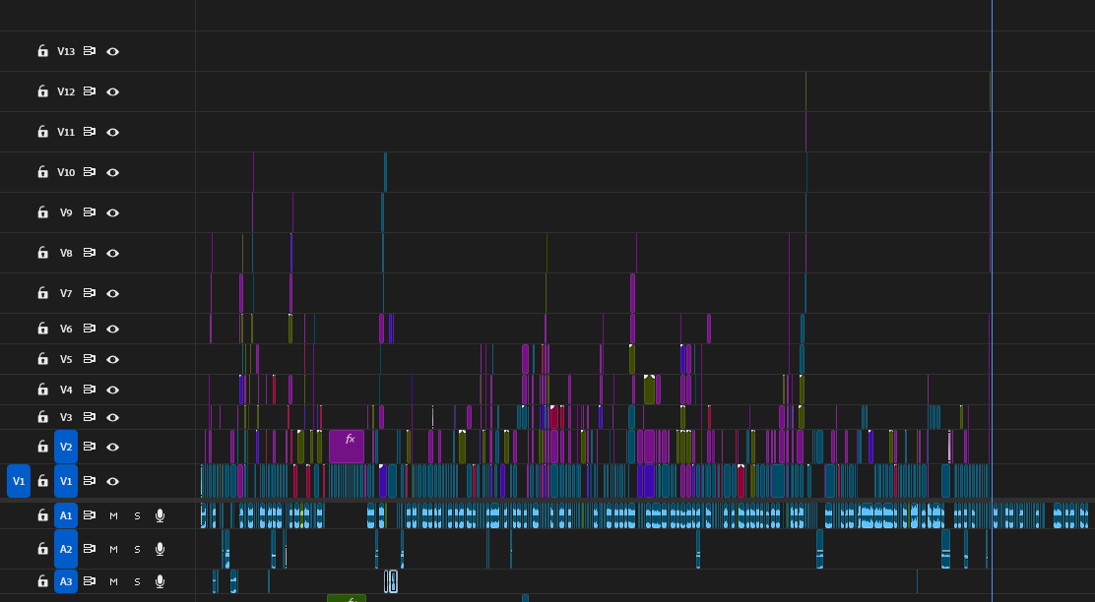Toggle lock on track V12
The width and height of the screenshot is (1095, 602).
tap(42, 91)
